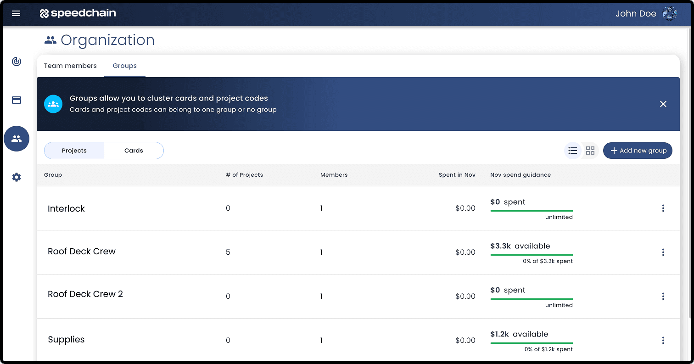Click the Interlock spend progress bar
This screenshot has height=364, width=694.
point(532,211)
